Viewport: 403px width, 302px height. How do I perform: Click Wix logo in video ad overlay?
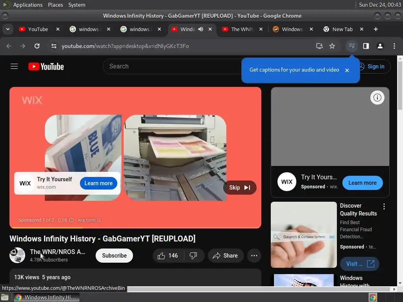coord(25,183)
